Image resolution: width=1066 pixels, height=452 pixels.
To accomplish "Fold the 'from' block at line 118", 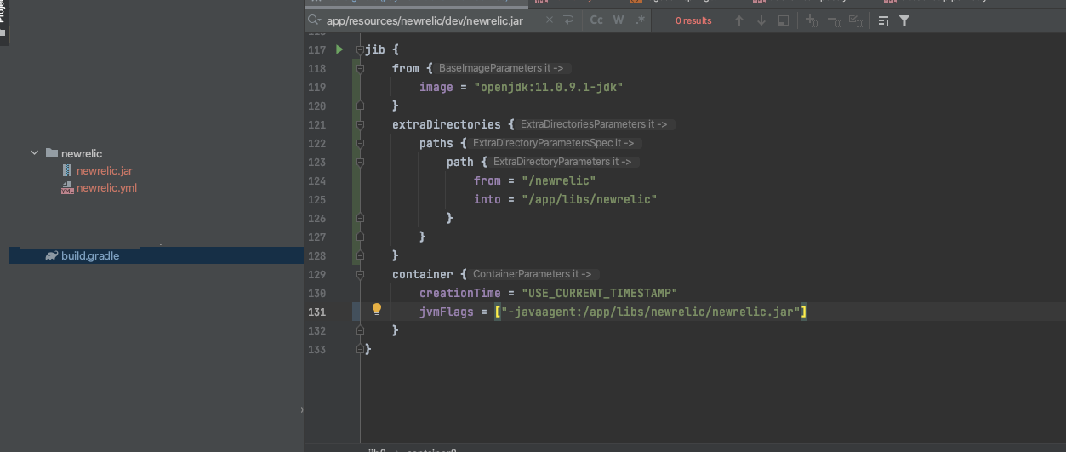I will click(x=361, y=68).
